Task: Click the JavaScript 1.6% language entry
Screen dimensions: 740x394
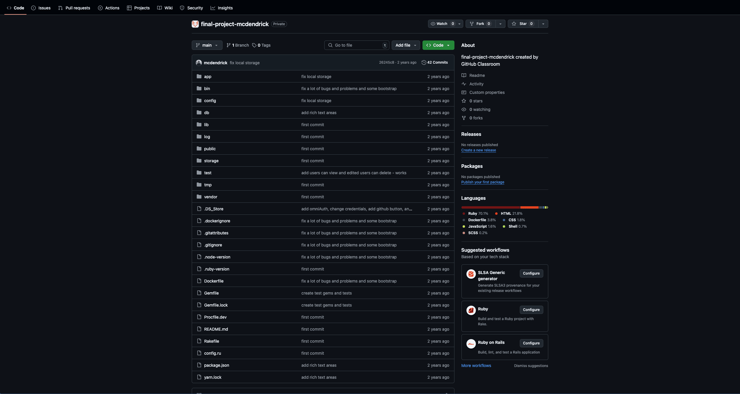Action: tap(479, 226)
